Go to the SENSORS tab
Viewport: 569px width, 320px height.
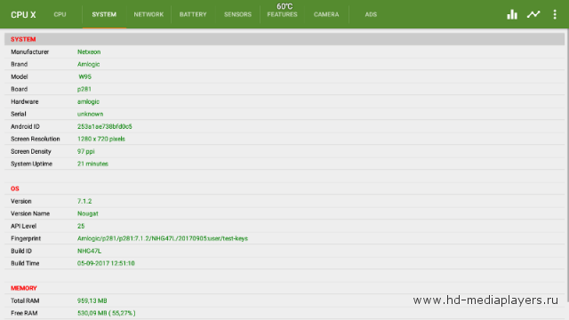(x=237, y=14)
